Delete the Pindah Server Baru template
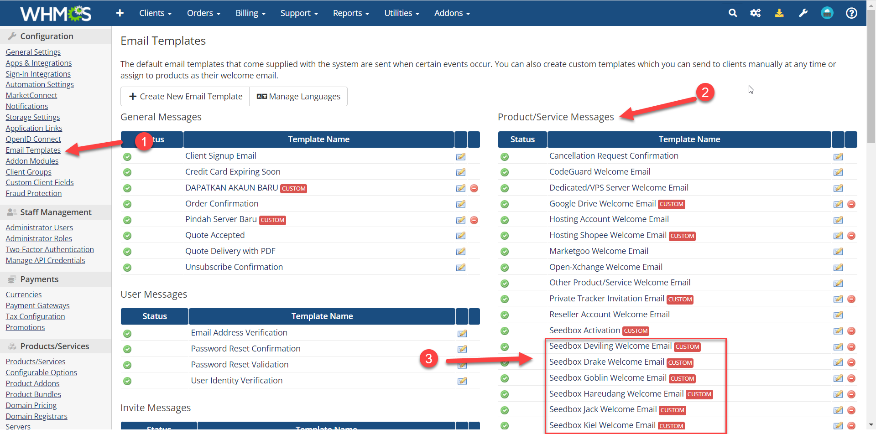Viewport: 876px width, 434px height. click(x=474, y=220)
